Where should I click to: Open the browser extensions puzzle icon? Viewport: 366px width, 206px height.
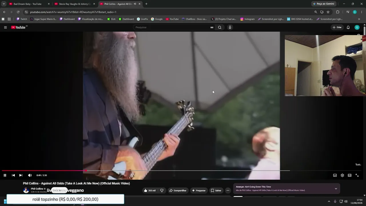338,12
